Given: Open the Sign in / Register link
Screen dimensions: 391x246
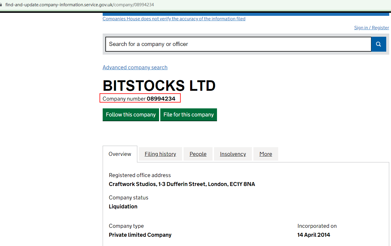Looking at the screenshot, I should [372, 28].
